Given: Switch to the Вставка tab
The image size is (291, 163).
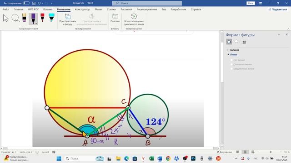Looking at the screenshot, I should [48, 9].
